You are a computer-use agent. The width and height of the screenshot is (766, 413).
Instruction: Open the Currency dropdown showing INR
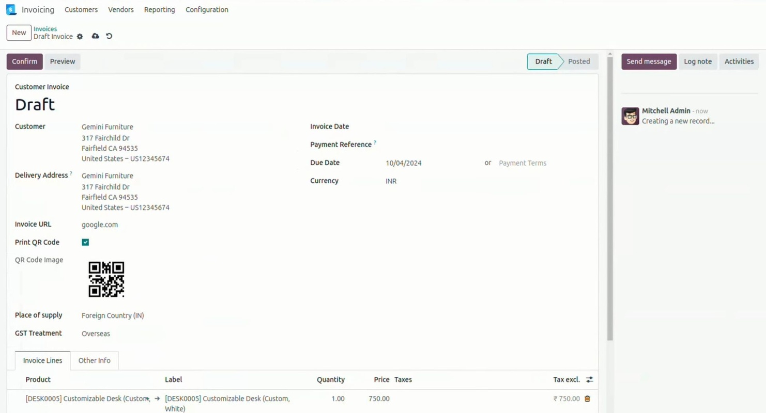click(x=391, y=181)
